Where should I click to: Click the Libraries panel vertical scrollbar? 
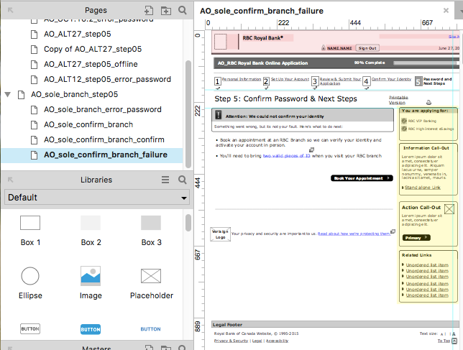tap(188, 223)
